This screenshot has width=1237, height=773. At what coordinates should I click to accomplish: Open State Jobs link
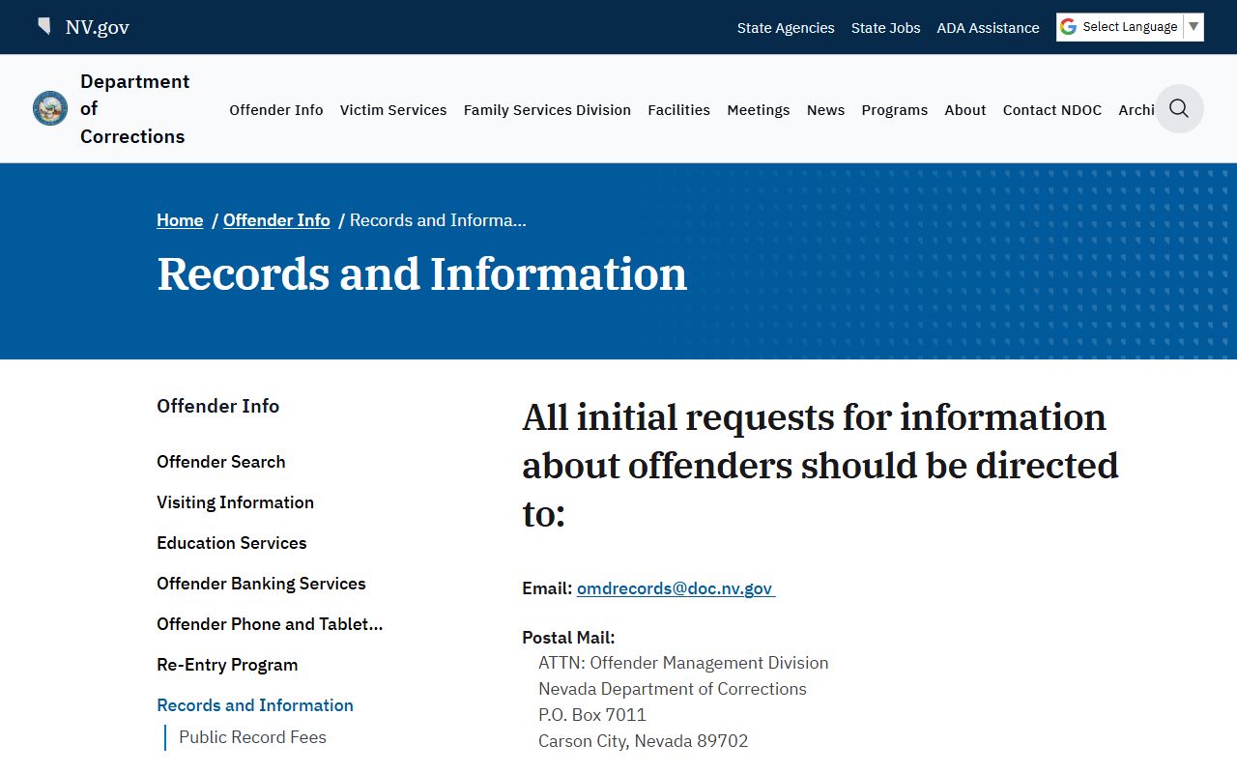click(x=886, y=28)
